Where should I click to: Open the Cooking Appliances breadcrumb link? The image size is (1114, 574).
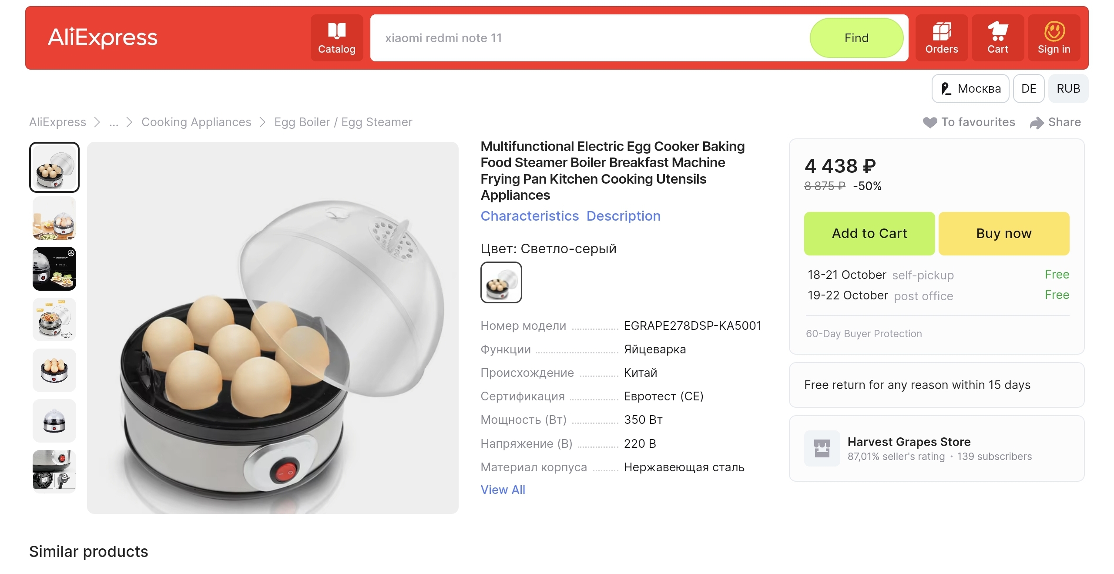[x=196, y=122]
